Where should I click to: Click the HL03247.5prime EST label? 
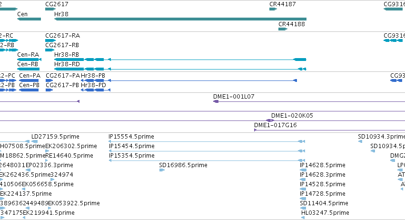coord(325,212)
